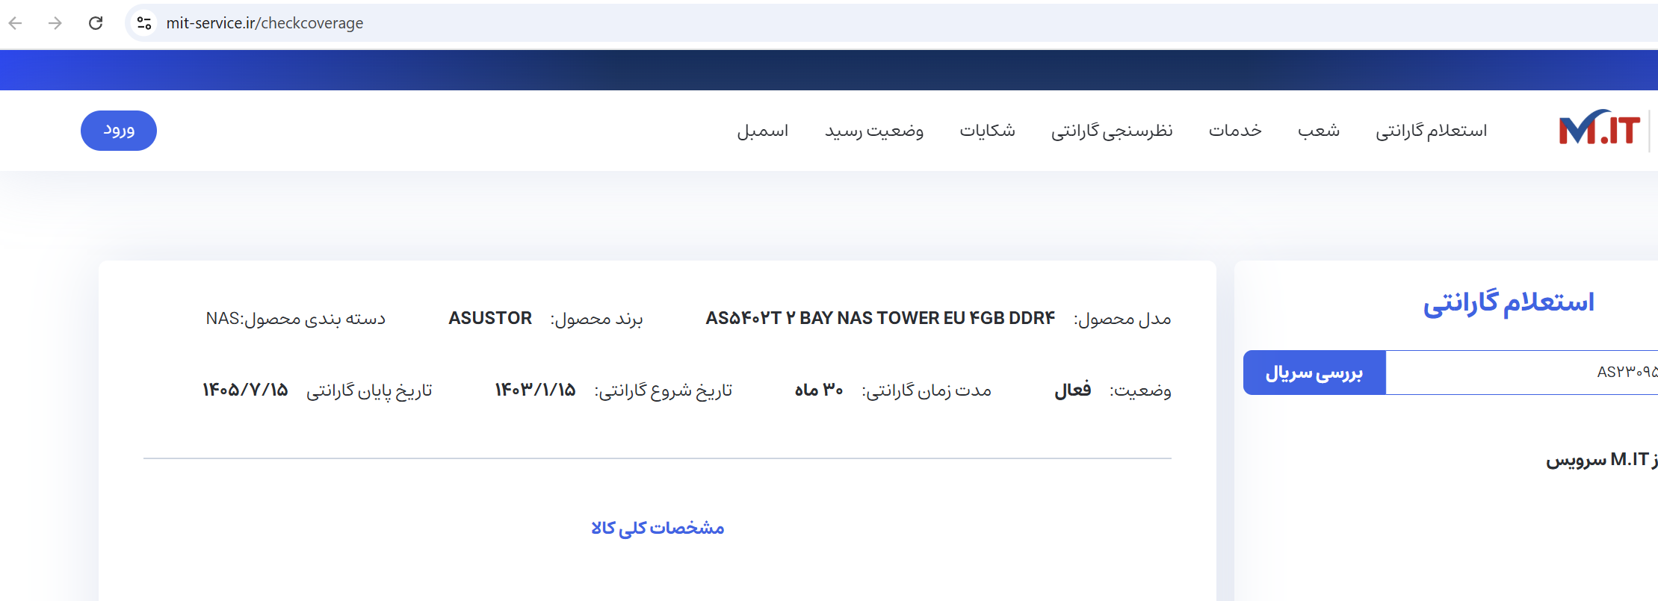Select نظرسنجی گارانتی in navigation

point(1112,131)
